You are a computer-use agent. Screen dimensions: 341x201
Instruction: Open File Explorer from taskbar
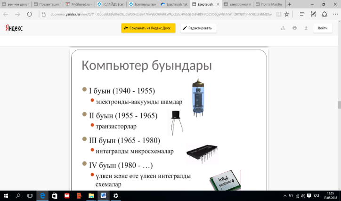pos(91,196)
